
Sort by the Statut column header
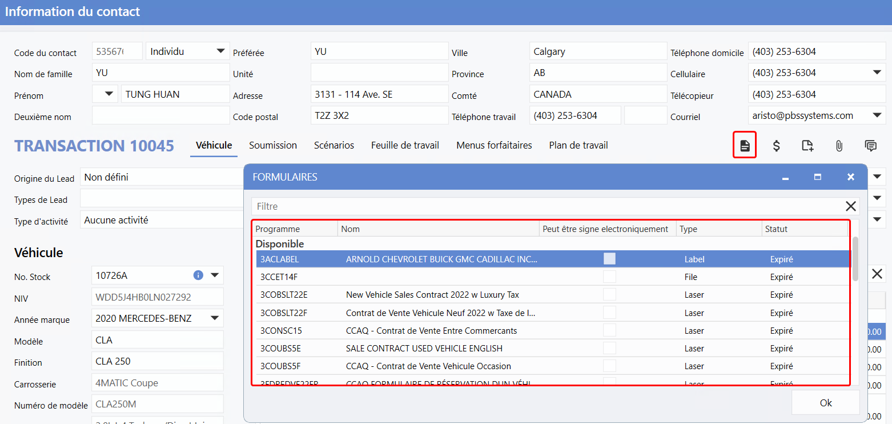[804, 229]
